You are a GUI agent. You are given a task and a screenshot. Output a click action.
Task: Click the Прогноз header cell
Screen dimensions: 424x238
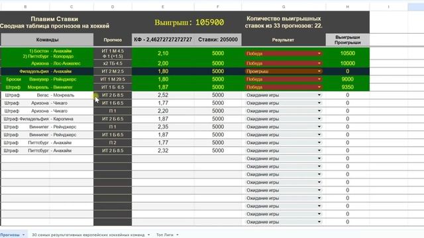click(113, 40)
